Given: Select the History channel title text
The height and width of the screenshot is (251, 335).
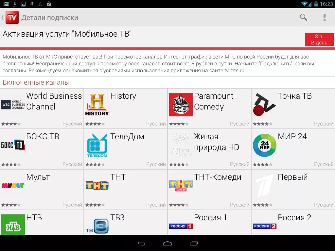Looking at the screenshot, I should pyautogui.click(x=123, y=96).
